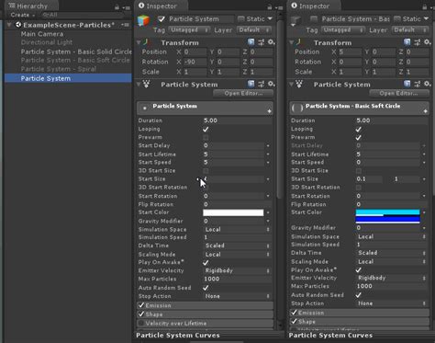
Task: Toggle Looping checkbox in left Inspector
Action: click(206, 129)
